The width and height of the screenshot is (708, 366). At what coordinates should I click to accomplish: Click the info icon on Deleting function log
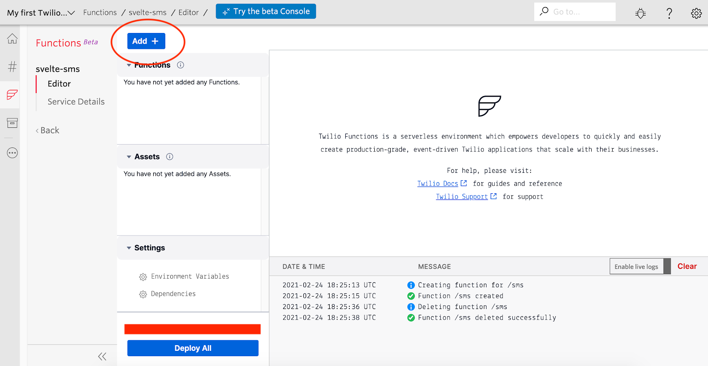[x=411, y=307]
